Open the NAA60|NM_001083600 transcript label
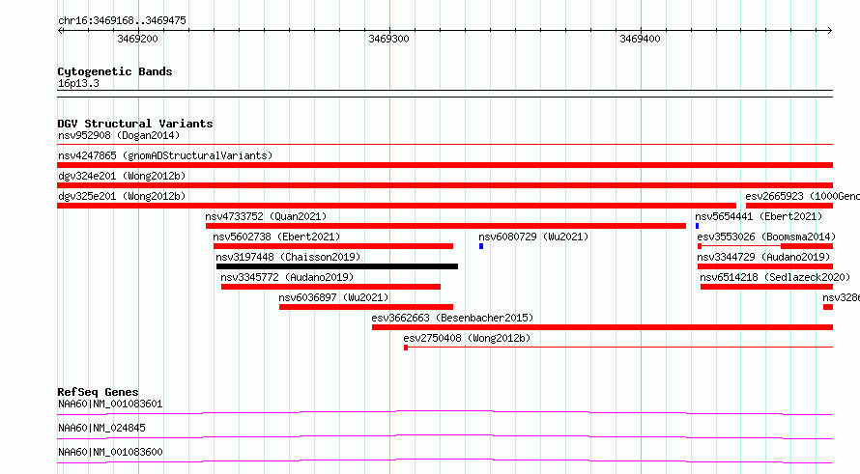Viewport: 860px width, 474px height. pyautogui.click(x=110, y=452)
